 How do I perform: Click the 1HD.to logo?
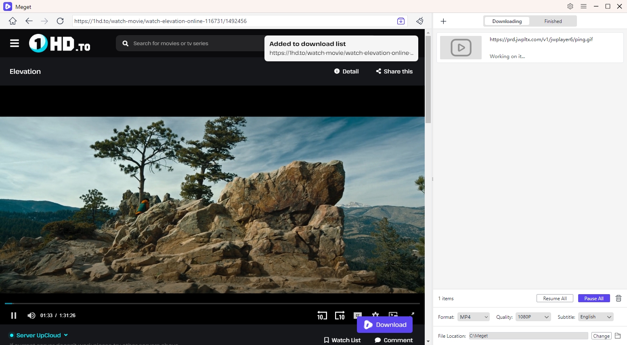click(x=60, y=43)
